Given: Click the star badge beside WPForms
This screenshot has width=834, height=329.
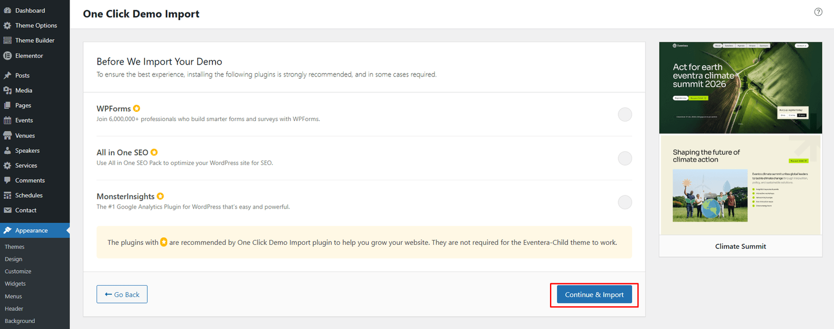Looking at the screenshot, I should [137, 109].
